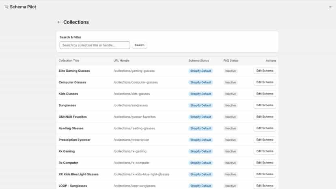Click Shopify Default badge for Elite Gaming Glasses
336x189 pixels.
[200, 71]
